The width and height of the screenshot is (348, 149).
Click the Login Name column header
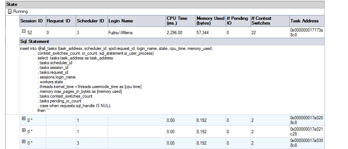point(121,21)
